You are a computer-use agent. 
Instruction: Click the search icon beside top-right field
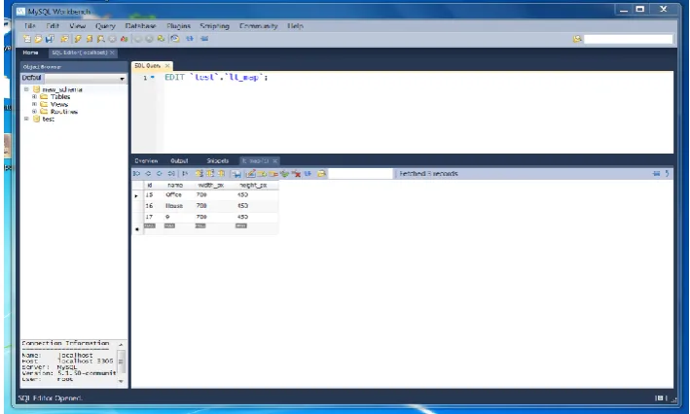[x=577, y=39]
